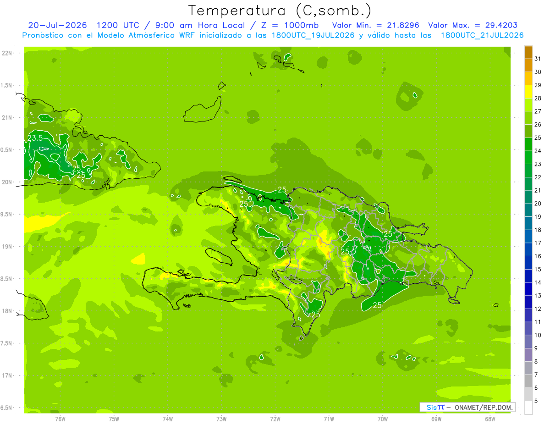Click the 25 contour label south of Dominican coast

(x=378, y=305)
